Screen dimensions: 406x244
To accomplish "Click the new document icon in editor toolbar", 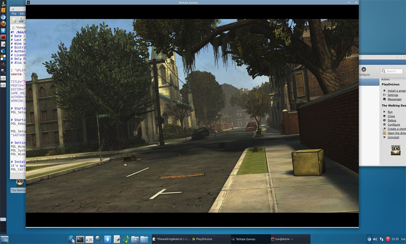I will [14, 20].
